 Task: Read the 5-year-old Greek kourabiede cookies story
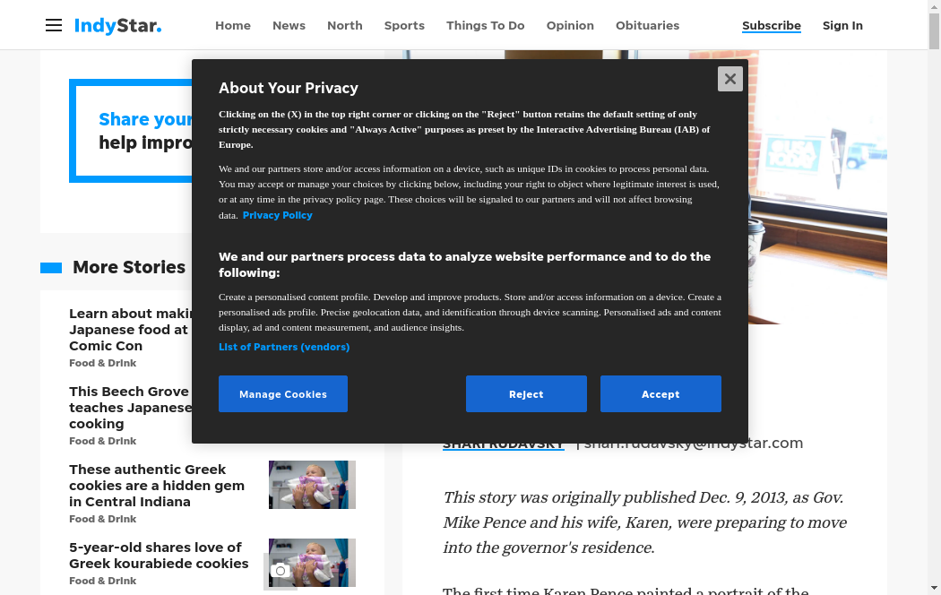click(159, 556)
